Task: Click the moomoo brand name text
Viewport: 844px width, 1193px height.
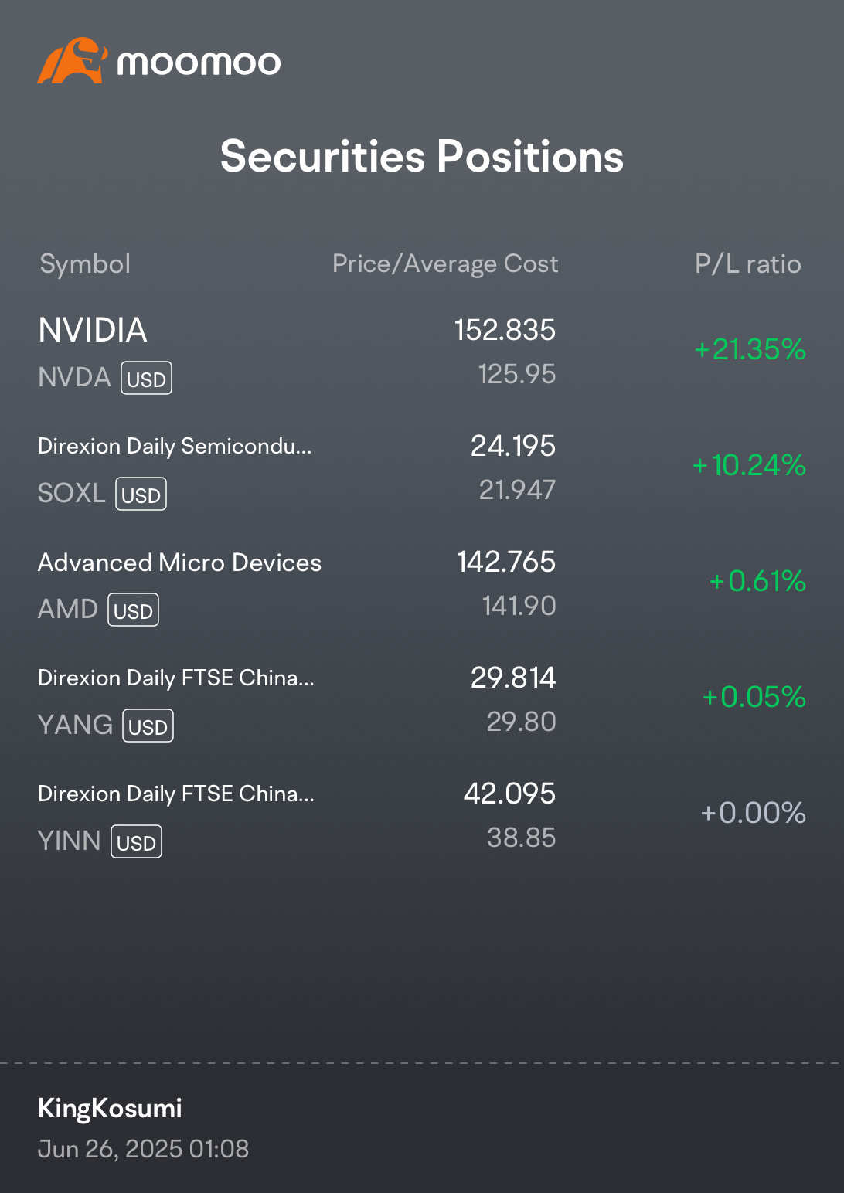Action: click(x=199, y=63)
